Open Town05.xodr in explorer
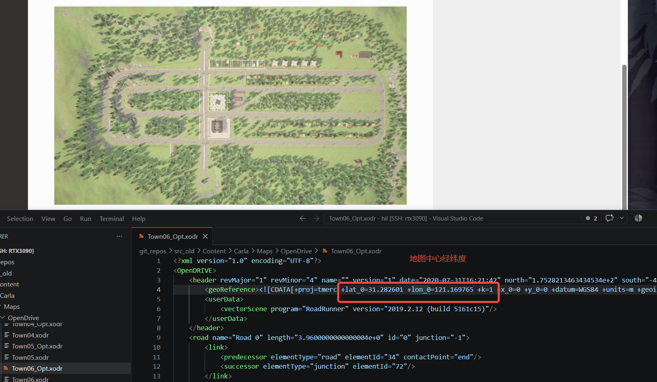The height and width of the screenshot is (382, 657). tap(30, 357)
